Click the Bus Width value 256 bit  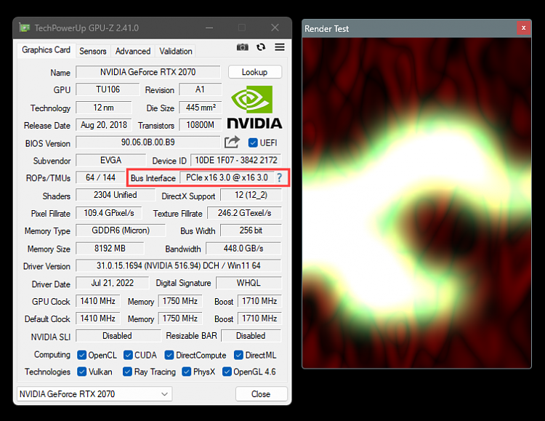click(251, 230)
